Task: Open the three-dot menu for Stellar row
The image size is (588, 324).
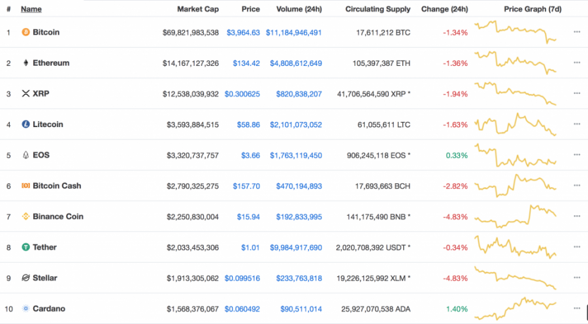Action: 577,277
